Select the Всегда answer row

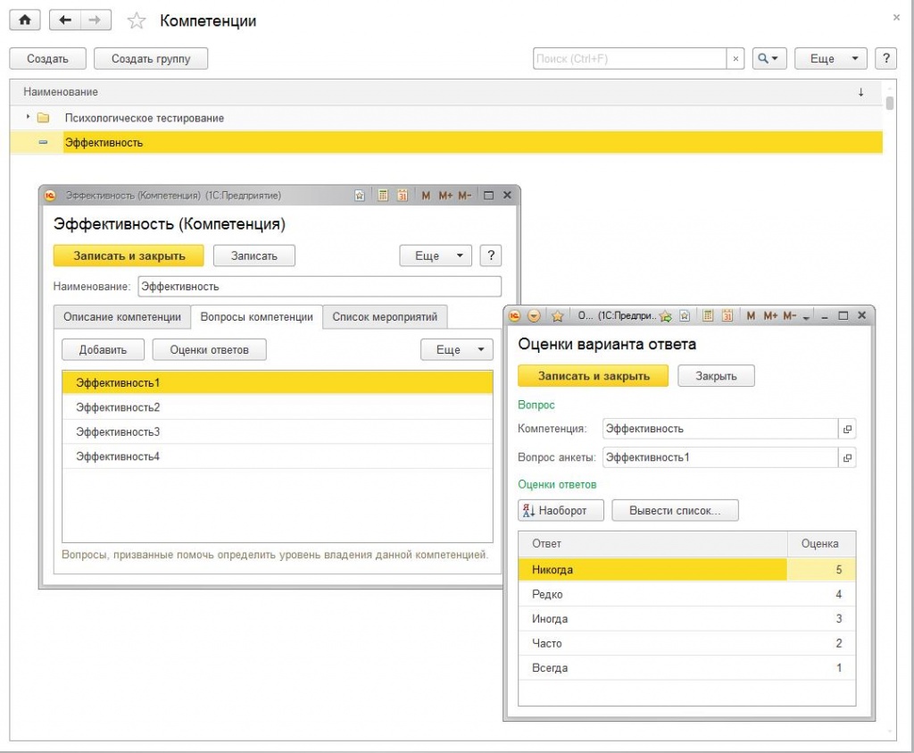686,668
